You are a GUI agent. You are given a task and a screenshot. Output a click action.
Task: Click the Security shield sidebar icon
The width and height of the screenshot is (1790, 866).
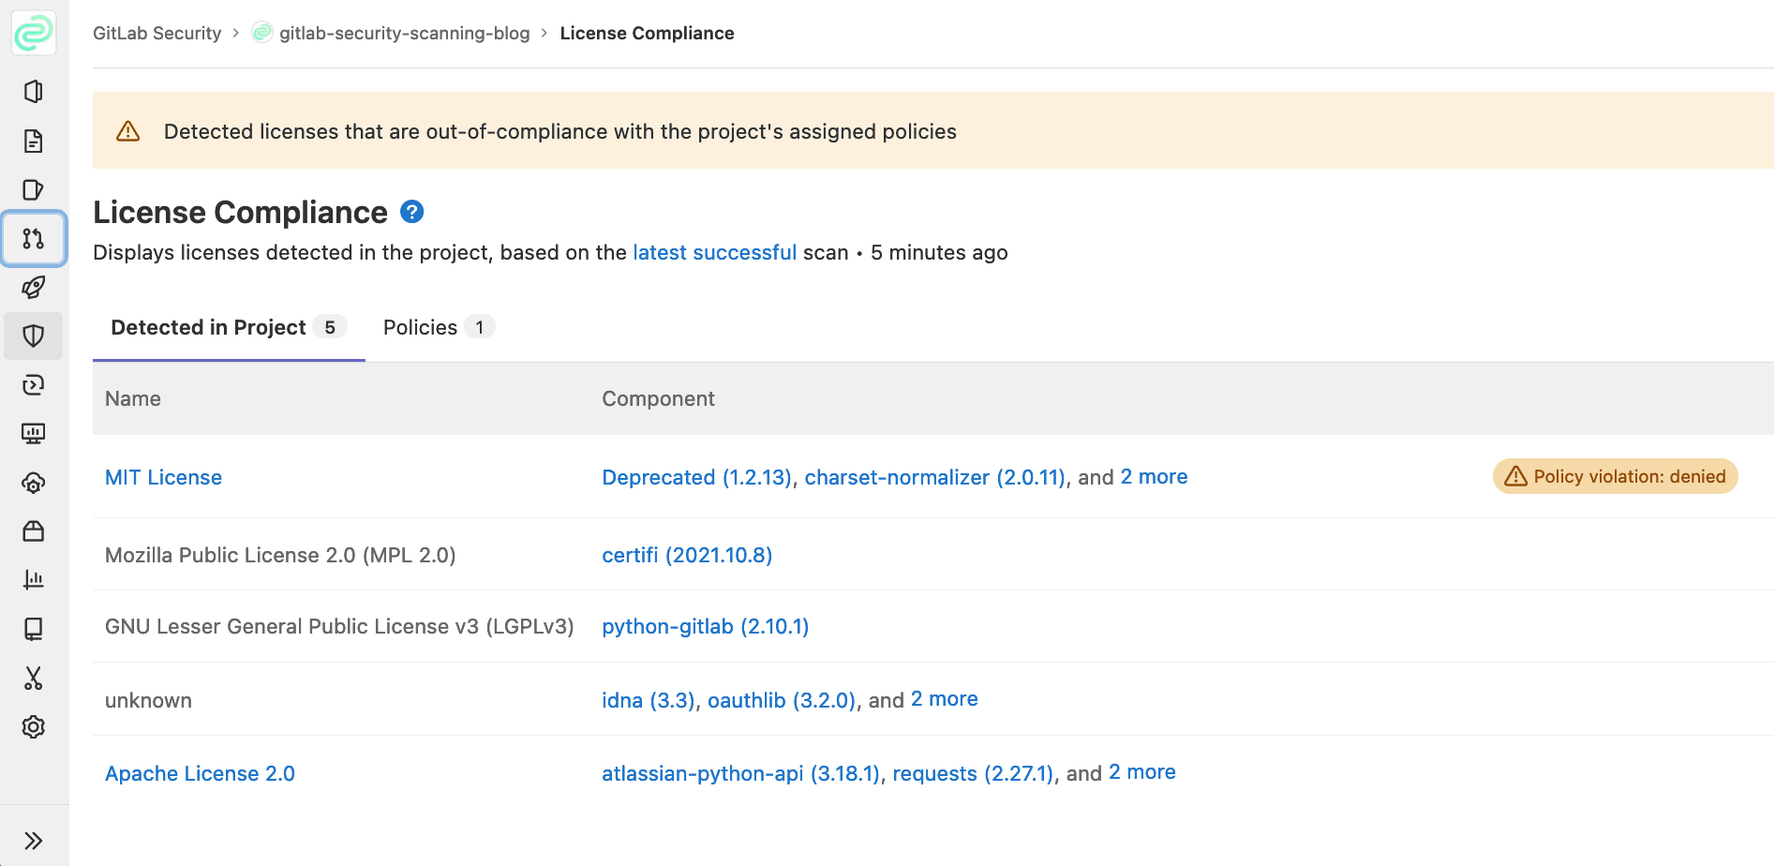click(x=34, y=336)
